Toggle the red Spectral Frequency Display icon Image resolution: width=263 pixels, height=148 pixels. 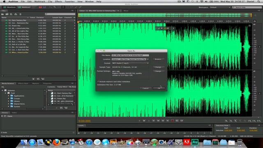(40, 7)
